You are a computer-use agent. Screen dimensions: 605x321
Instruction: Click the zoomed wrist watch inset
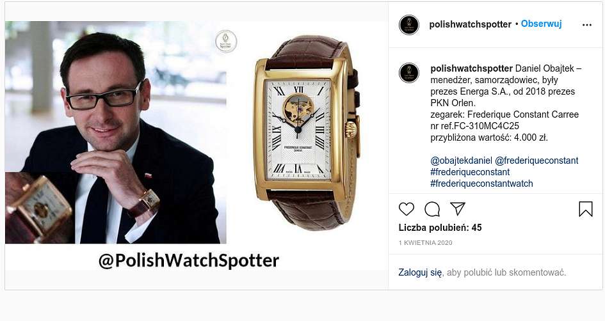pyautogui.click(x=39, y=208)
